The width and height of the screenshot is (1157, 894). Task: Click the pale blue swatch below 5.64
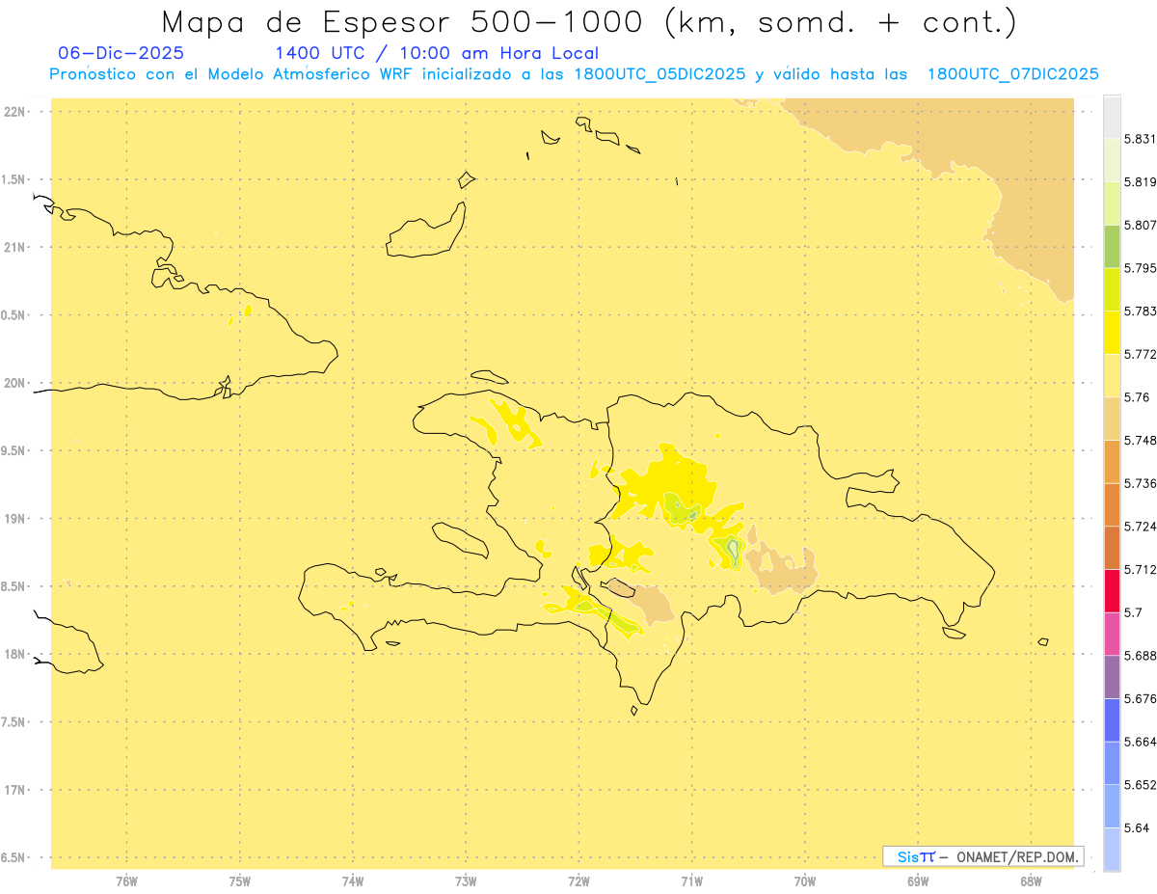click(x=1112, y=849)
